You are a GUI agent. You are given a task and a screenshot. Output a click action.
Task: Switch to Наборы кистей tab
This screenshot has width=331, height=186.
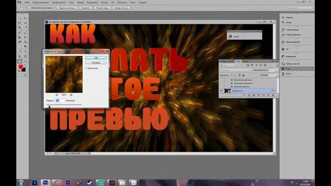227,61
